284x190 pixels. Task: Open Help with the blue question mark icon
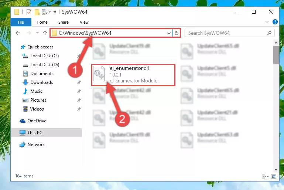[x=275, y=22]
